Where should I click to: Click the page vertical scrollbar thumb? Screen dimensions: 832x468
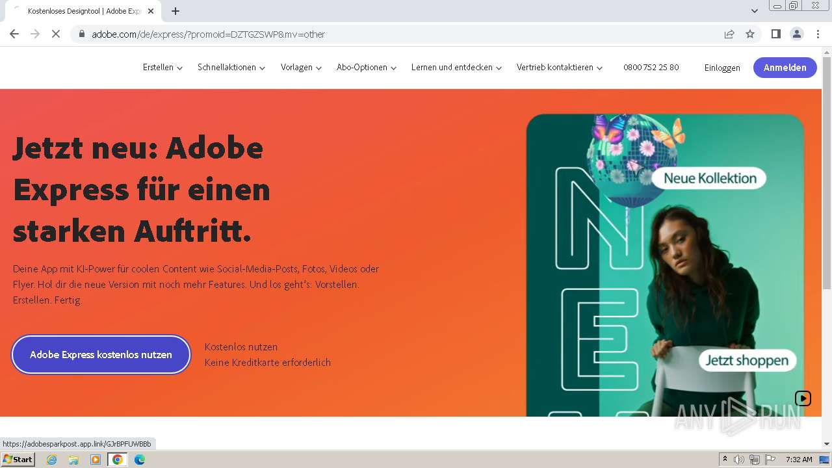(827, 172)
